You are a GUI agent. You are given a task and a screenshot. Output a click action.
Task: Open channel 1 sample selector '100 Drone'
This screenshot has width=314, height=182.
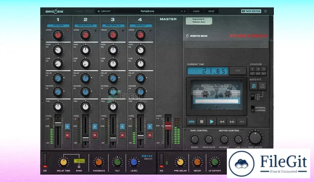click(58, 26)
